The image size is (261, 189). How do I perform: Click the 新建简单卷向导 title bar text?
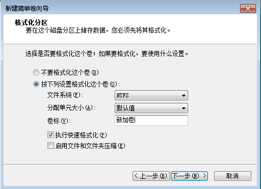click(27, 8)
